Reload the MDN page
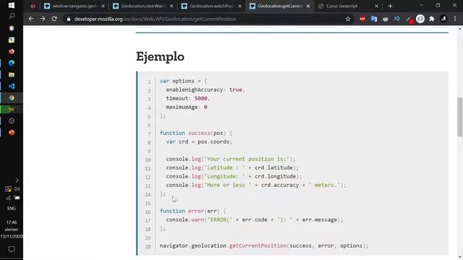 [54, 19]
